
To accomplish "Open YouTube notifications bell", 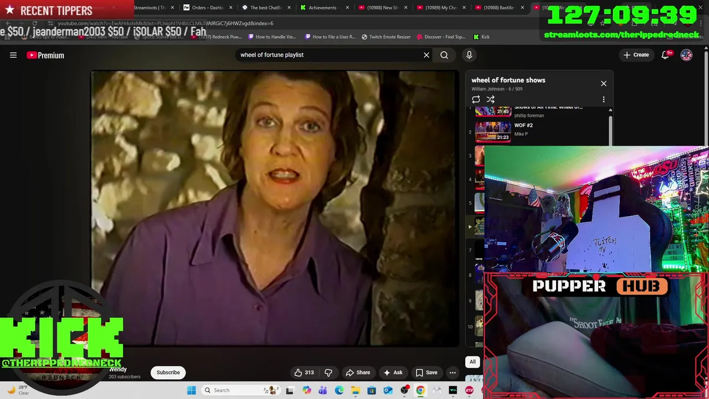I will (x=665, y=55).
